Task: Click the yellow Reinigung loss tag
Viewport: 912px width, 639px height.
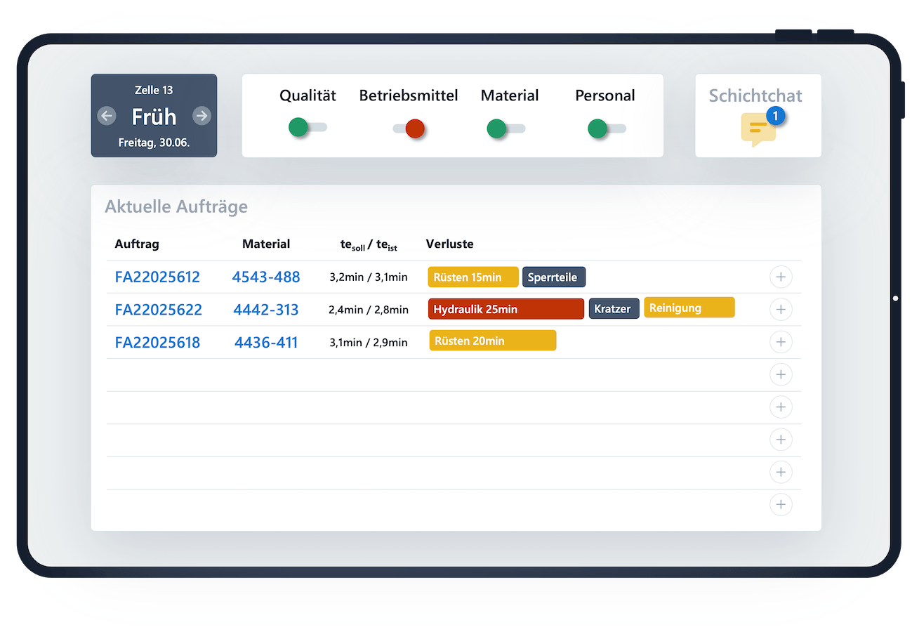Action: [689, 308]
